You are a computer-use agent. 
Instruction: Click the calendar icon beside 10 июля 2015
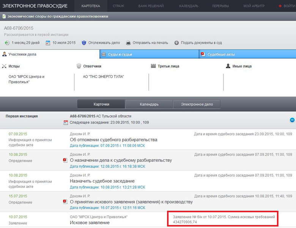click(x=48, y=43)
